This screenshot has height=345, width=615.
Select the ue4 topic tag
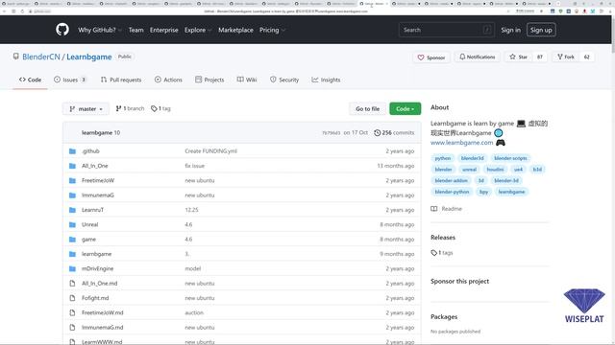[x=518, y=170]
